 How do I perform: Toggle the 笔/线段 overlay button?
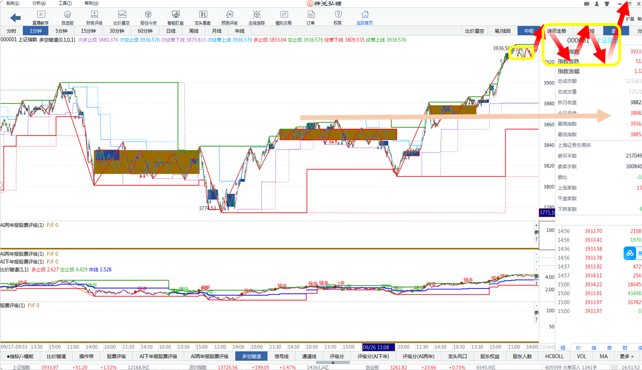(x=503, y=31)
